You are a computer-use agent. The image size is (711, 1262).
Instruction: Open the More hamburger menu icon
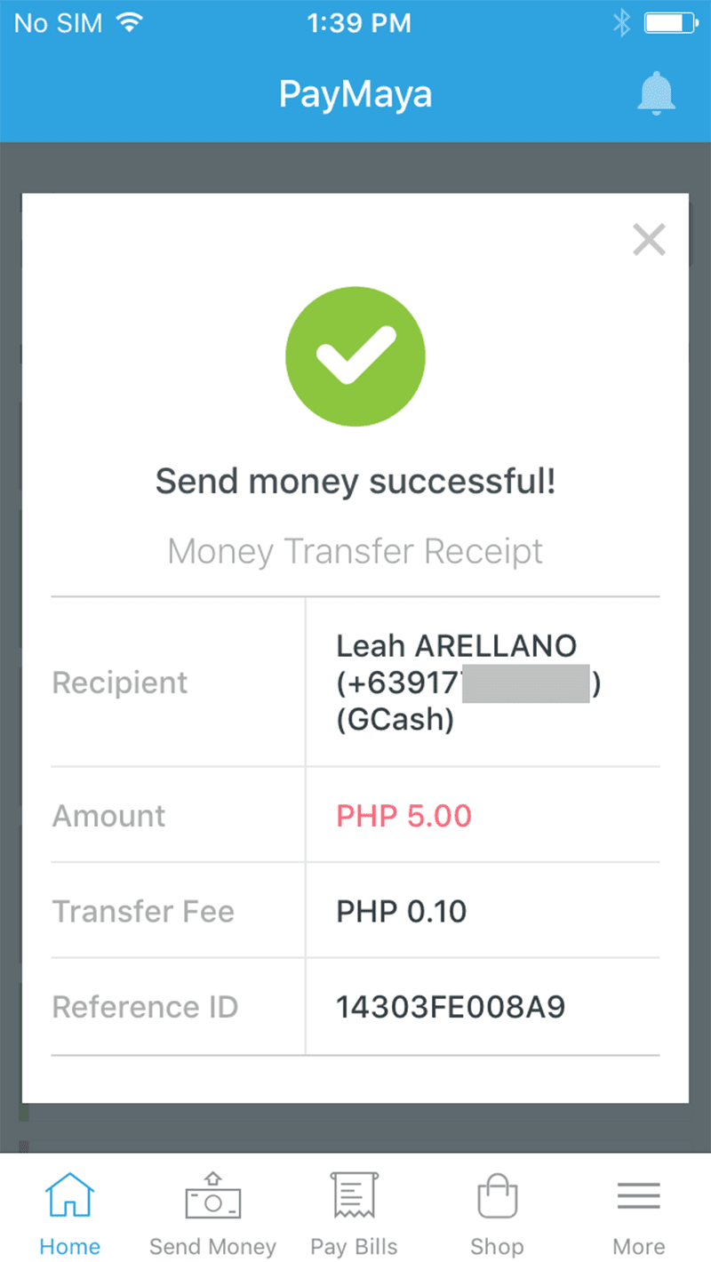pos(638,1196)
